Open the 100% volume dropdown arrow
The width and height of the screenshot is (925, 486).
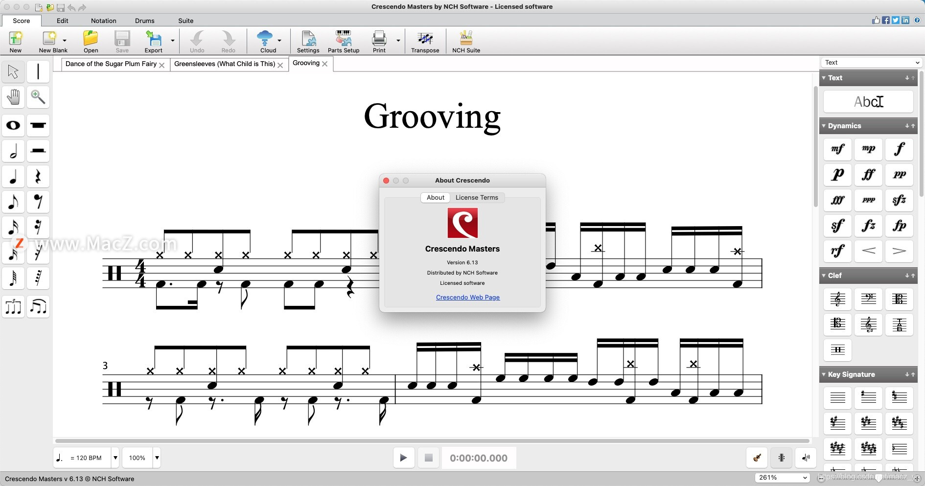point(157,458)
